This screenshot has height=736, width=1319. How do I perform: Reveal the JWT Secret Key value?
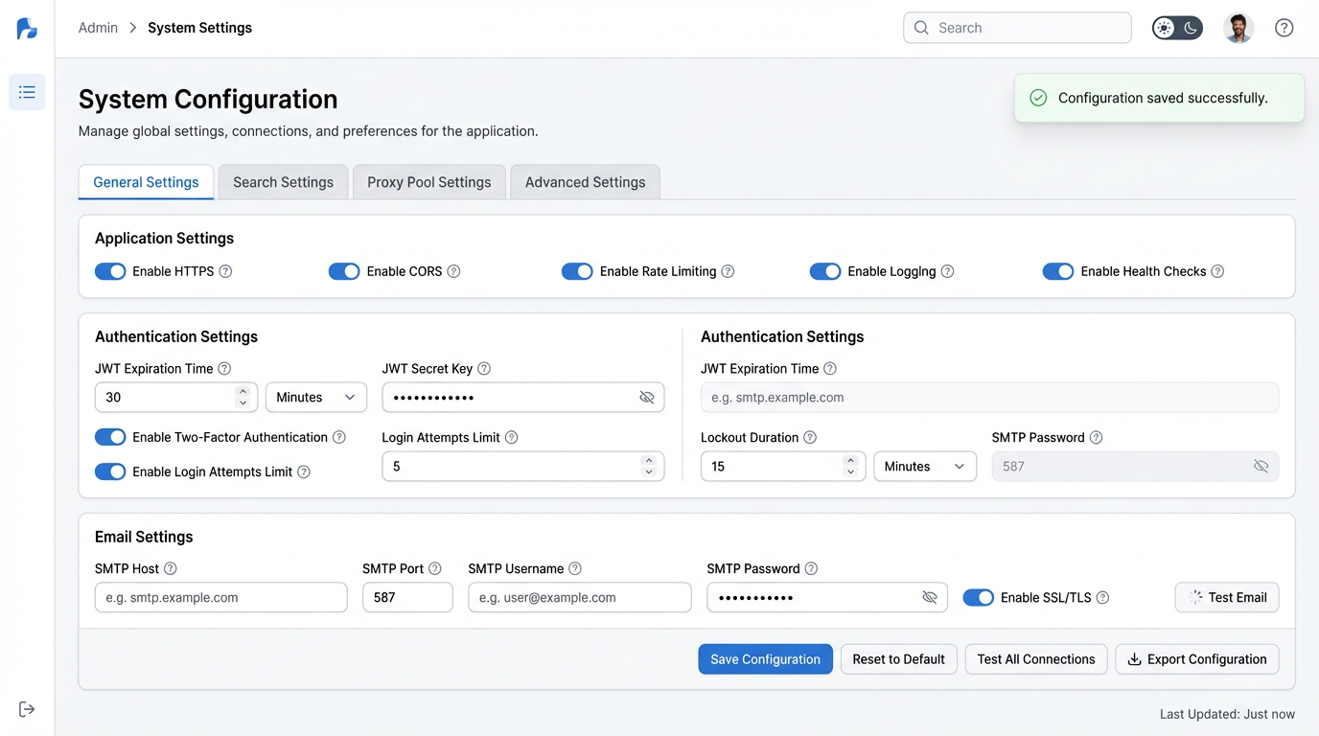647,398
